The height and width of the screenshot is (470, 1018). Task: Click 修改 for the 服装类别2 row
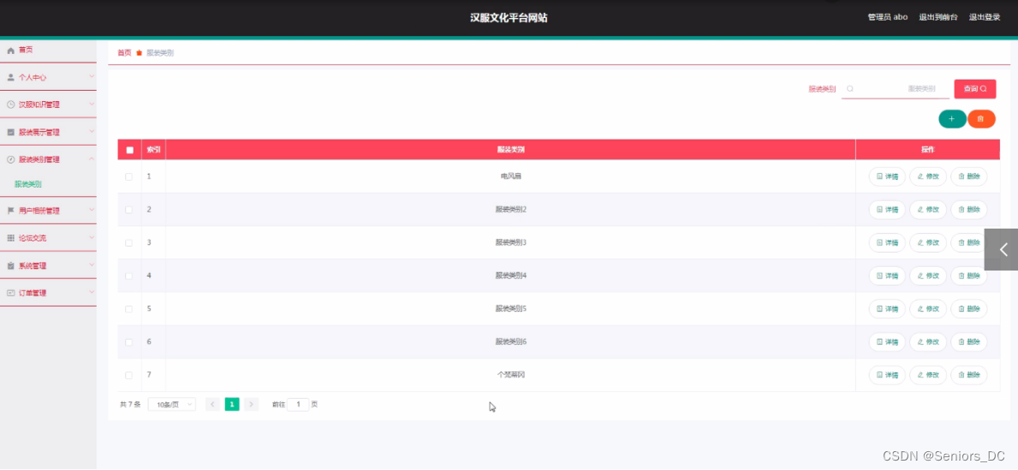928,210
